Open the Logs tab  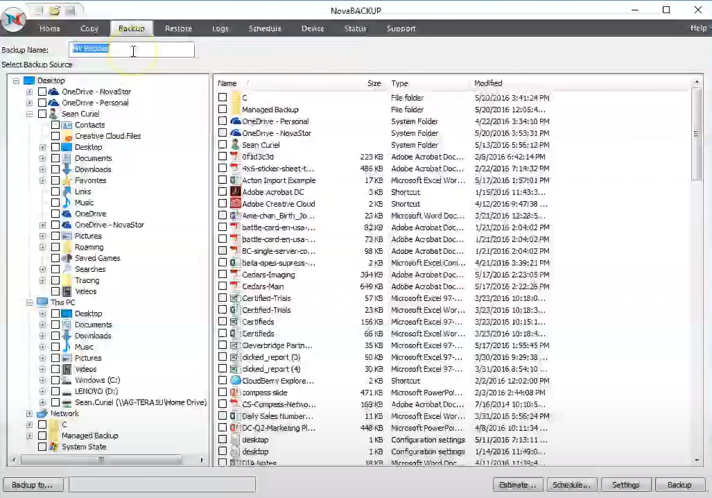pyautogui.click(x=220, y=28)
